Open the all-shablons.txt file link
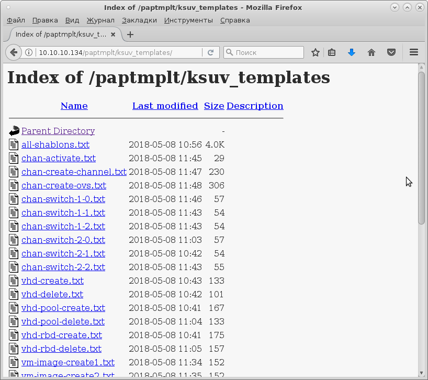Screen dimensions: 428x380 click(55, 144)
